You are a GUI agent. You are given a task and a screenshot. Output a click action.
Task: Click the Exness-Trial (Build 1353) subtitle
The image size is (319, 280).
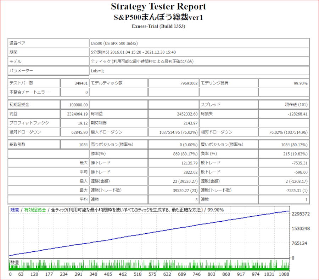click(x=158, y=27)
